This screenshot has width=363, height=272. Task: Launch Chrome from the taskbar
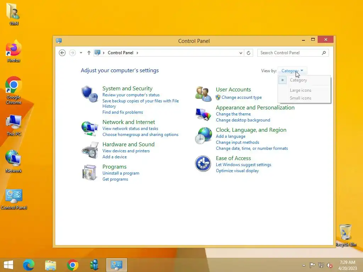[72, 265]
